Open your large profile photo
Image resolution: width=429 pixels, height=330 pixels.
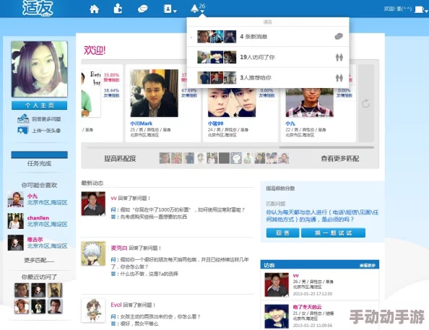40,69
